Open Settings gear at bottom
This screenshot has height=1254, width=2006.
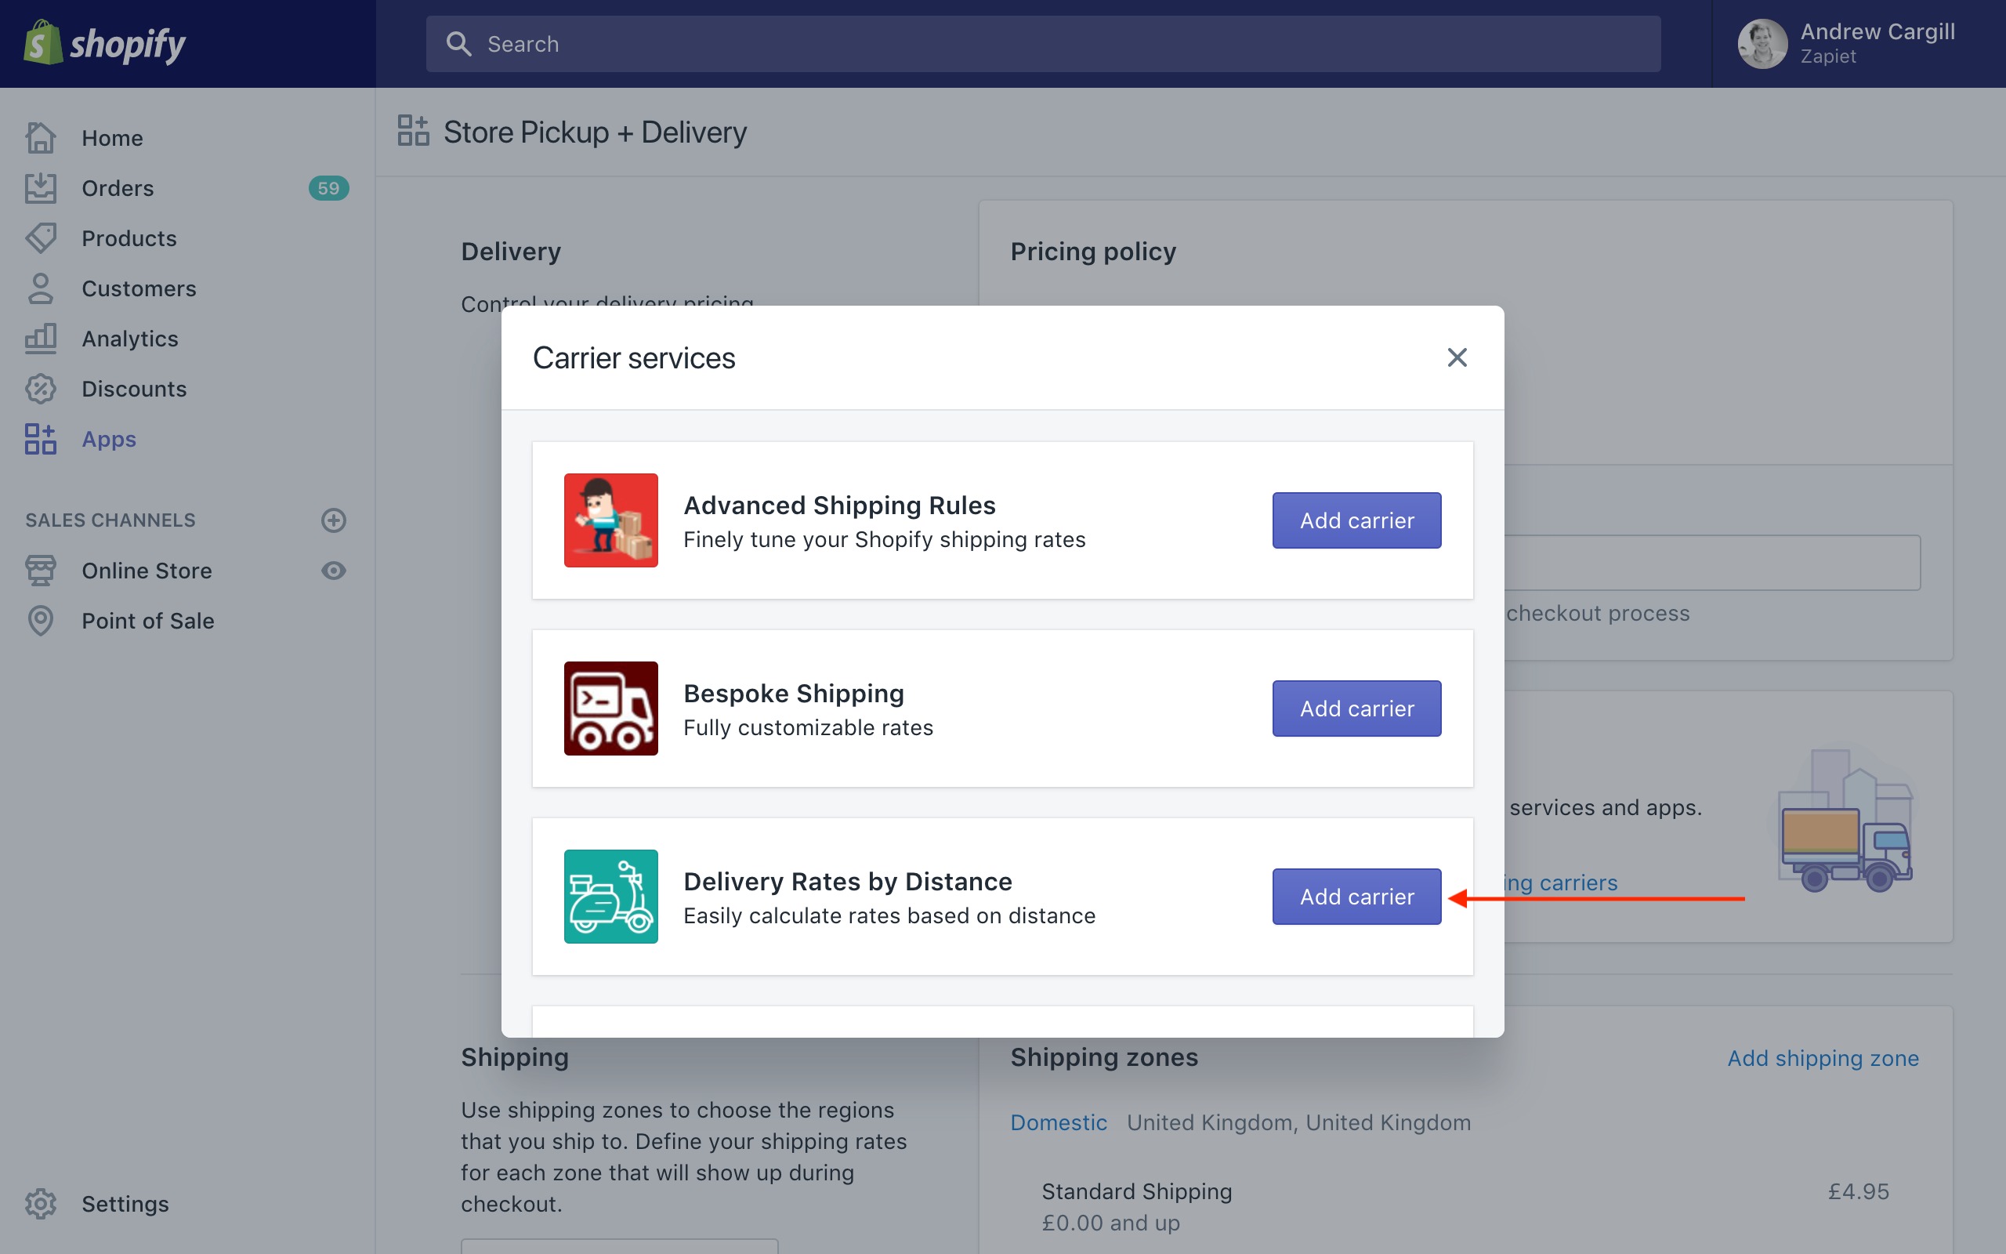pyautogui.click(x=41, y=1203)
